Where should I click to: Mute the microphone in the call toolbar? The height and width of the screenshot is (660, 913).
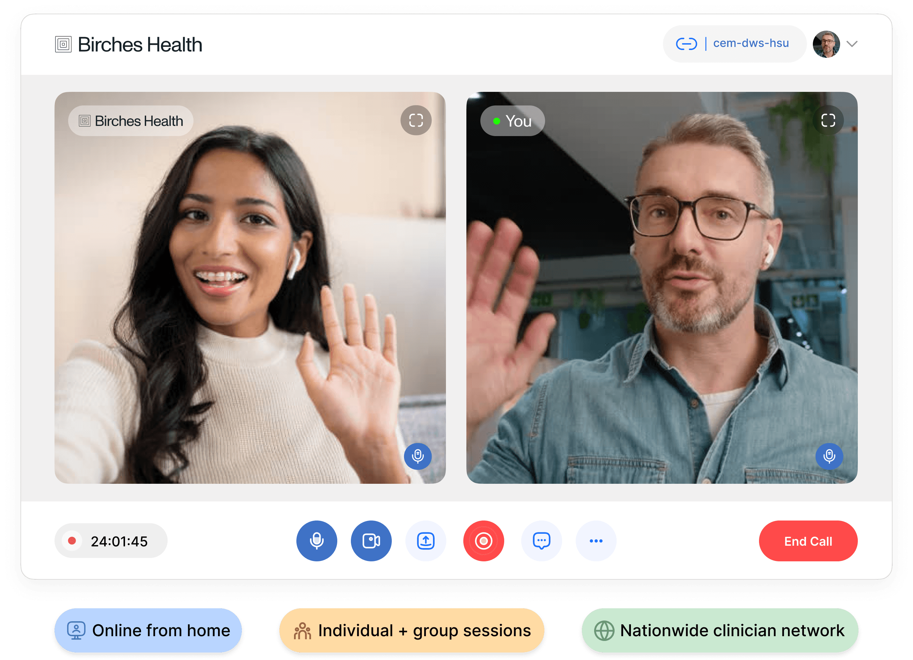(316, 541)
